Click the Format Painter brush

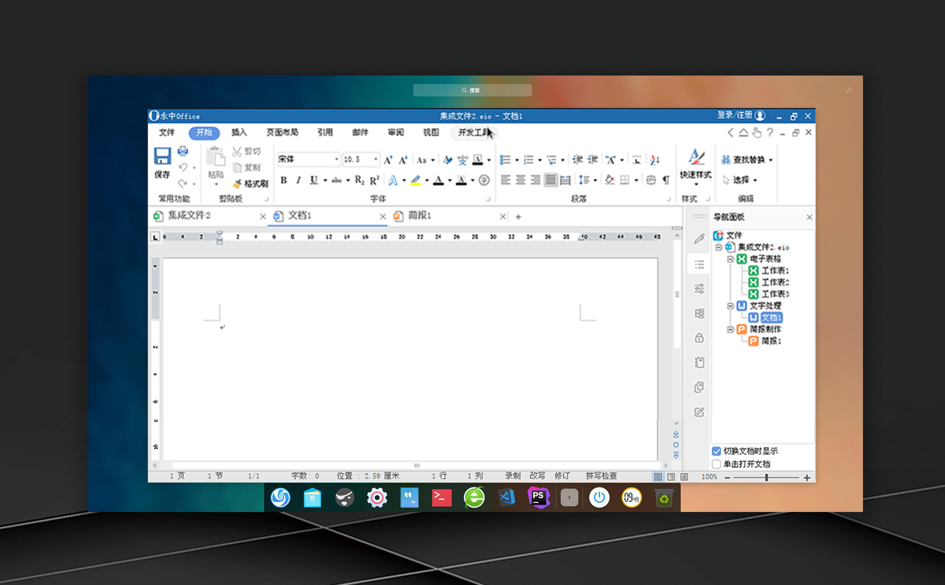(x=237, y=184)
